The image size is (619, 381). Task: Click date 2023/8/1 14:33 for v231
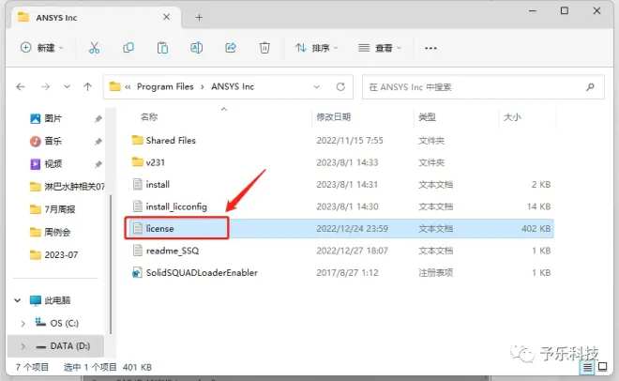coord(347,162)
